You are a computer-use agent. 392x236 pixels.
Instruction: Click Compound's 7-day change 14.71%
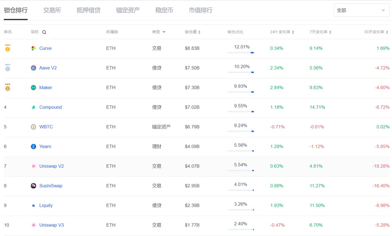click(x=317, y=107)
